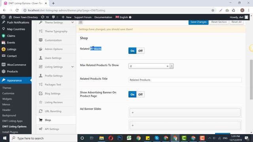
Task: Open a new browser tab
Action: (x=53, y=3)
